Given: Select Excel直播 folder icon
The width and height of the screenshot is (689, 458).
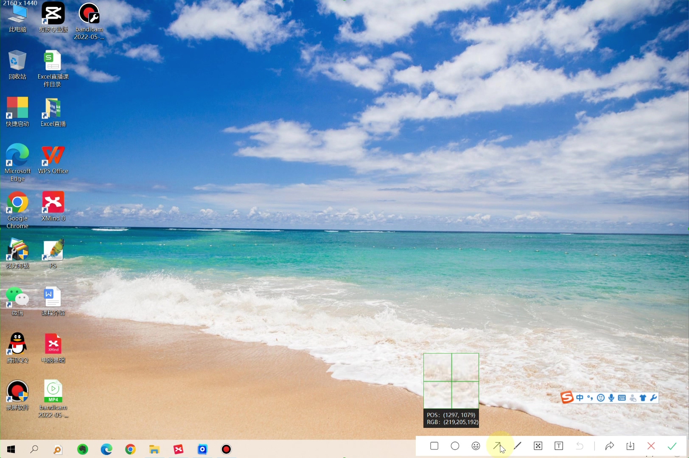Looking at the screenshot, I should point(53,112).
